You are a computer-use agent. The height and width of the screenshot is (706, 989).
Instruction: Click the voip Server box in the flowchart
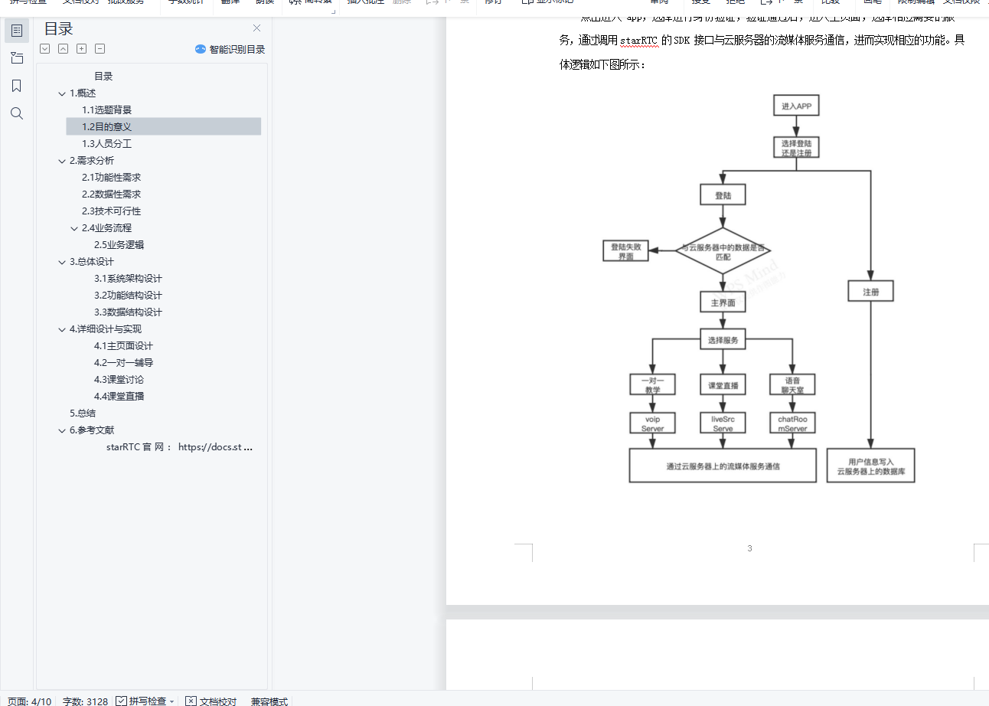[653, 423]
